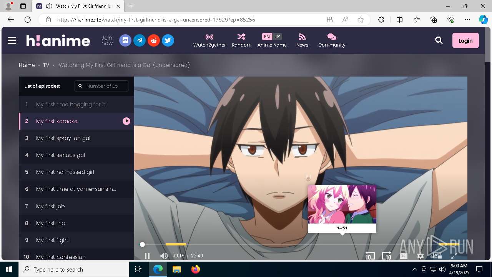Viewport: 492px width, 277px height.
Task: Open the Twitter join icon
Action: coord(168,40)
